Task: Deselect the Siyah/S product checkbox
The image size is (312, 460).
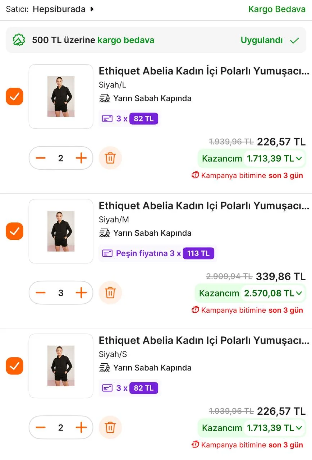Action: coord(14,366)
